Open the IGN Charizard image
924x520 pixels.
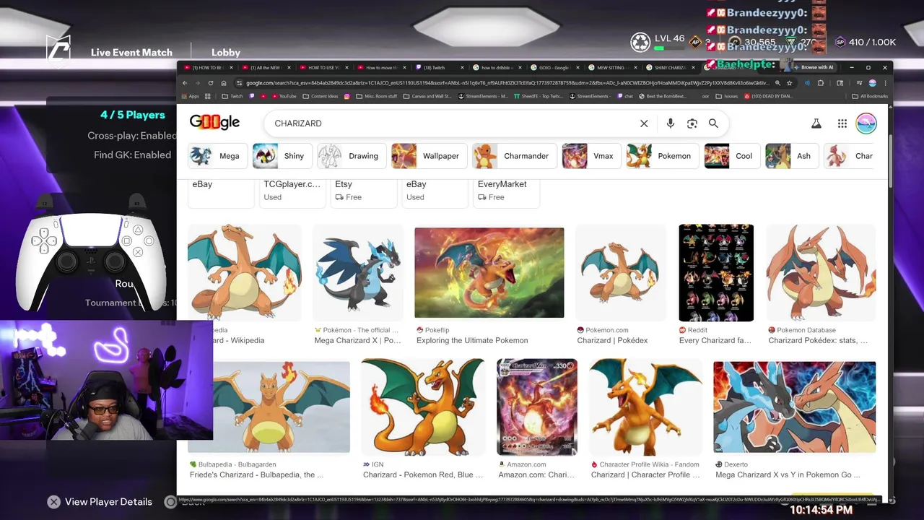tap(423, 407)
